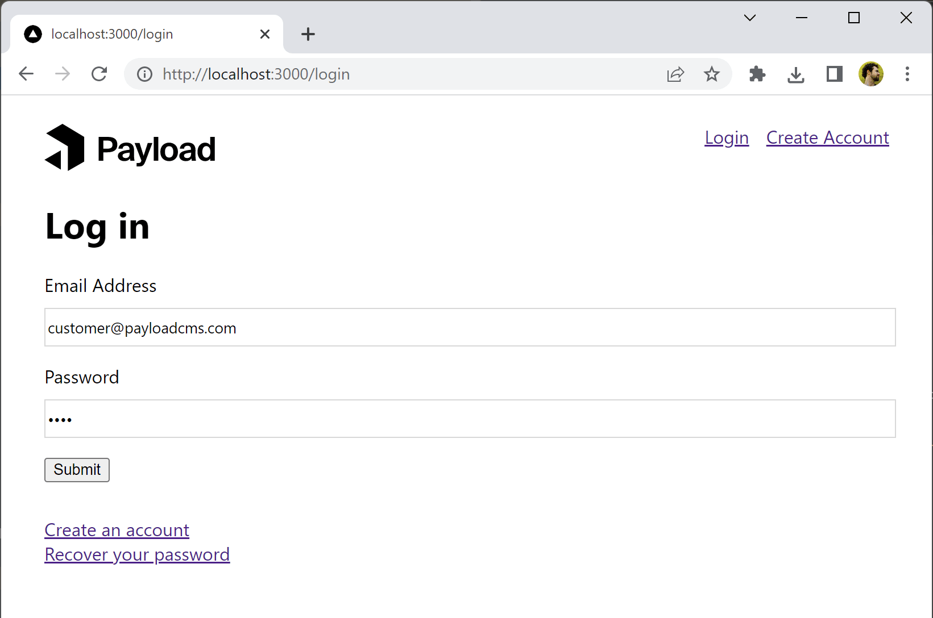Click the browser back arrow

(26, 74)
